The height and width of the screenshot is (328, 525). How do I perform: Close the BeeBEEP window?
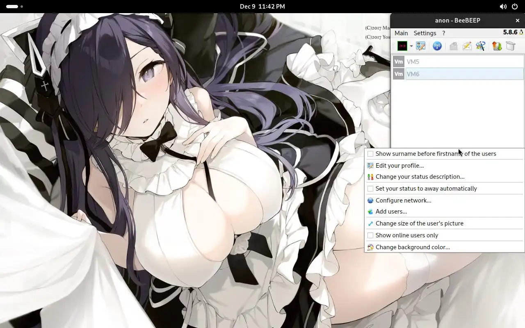(x=517, y=20)
